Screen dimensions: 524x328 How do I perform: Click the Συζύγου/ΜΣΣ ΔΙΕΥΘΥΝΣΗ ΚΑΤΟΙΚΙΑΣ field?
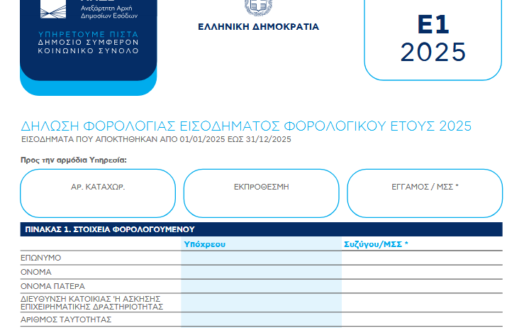(422, 303)
